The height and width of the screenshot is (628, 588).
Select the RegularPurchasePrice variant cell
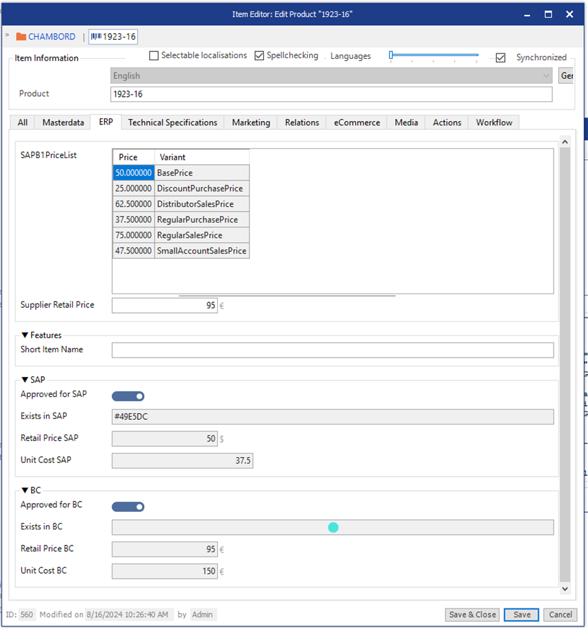pyautogui.click(x=202, y=220)
